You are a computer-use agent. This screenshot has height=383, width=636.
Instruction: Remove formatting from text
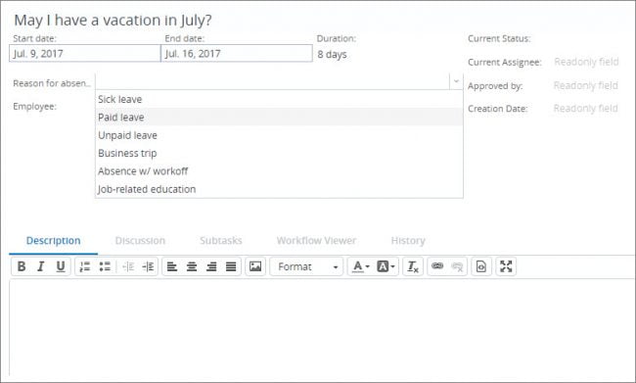coord(413,266)
